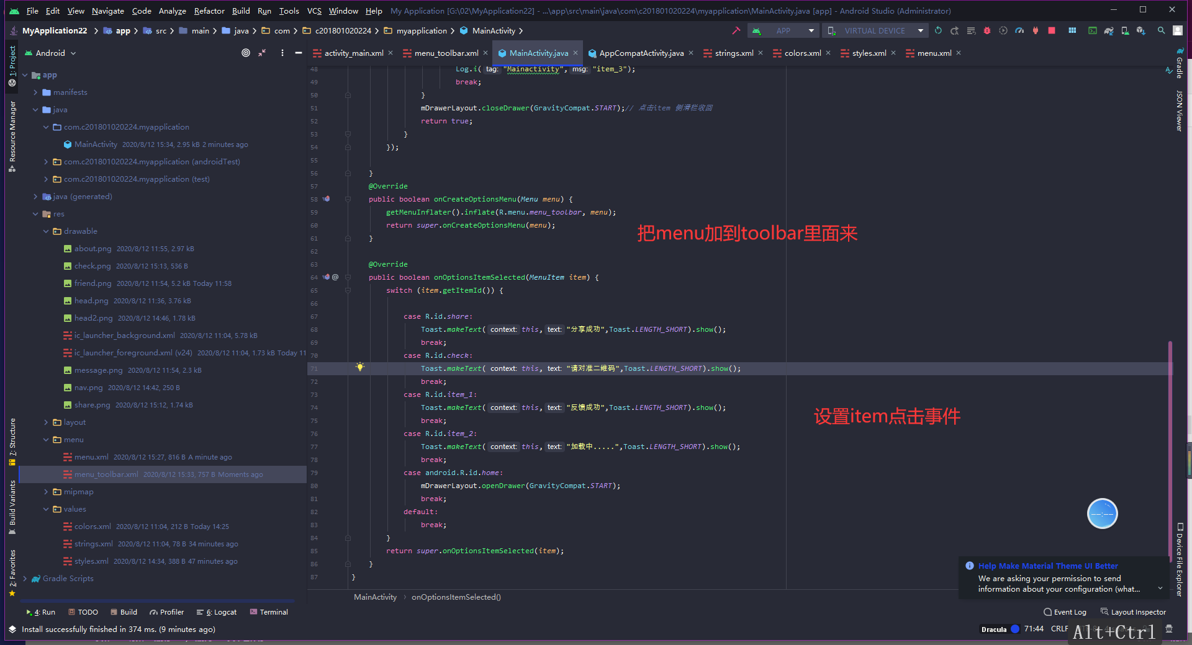Click the Help Make Material Theme UI Better link
1192x645 pixels.
[x=1048, y=566]
